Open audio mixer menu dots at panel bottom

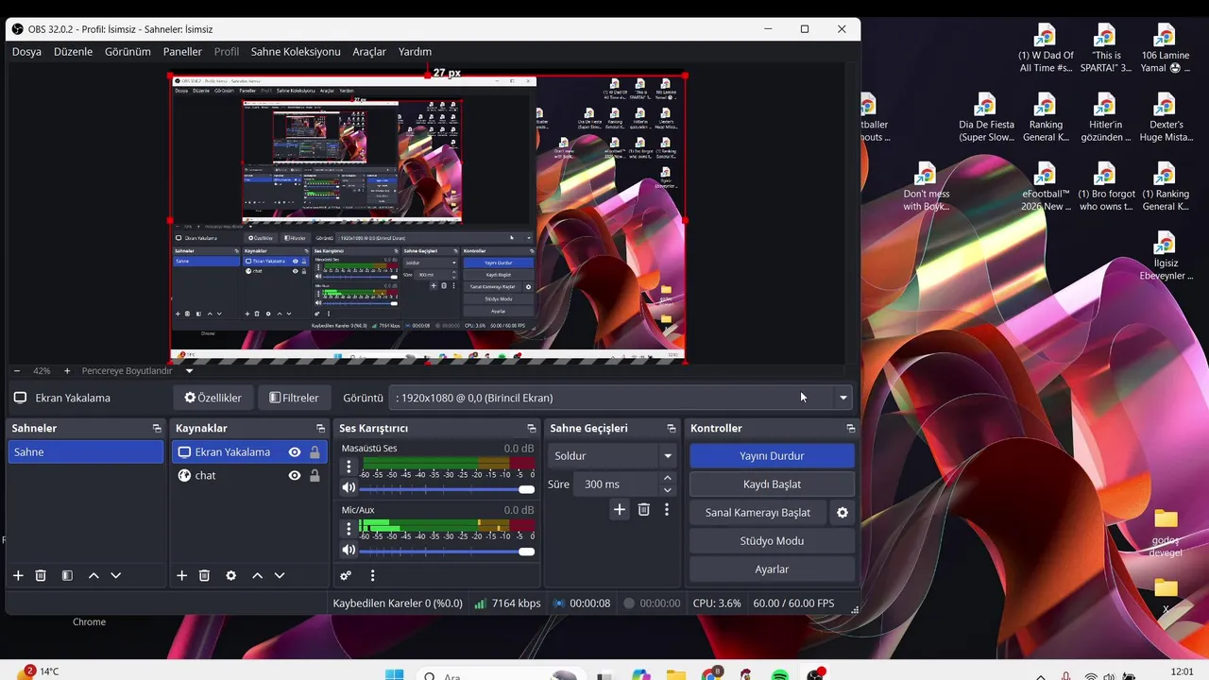click(x=372, y=575)
